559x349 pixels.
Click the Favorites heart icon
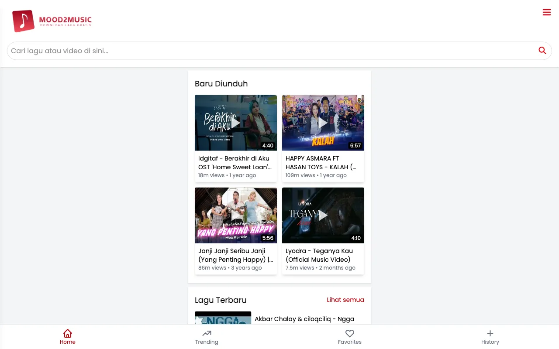pos(350,333)
